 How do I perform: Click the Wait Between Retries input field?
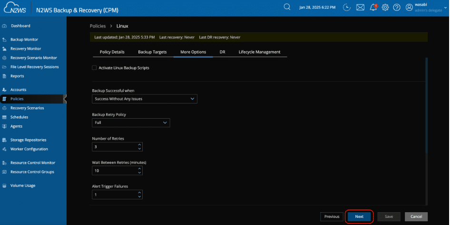pos(118,170)
